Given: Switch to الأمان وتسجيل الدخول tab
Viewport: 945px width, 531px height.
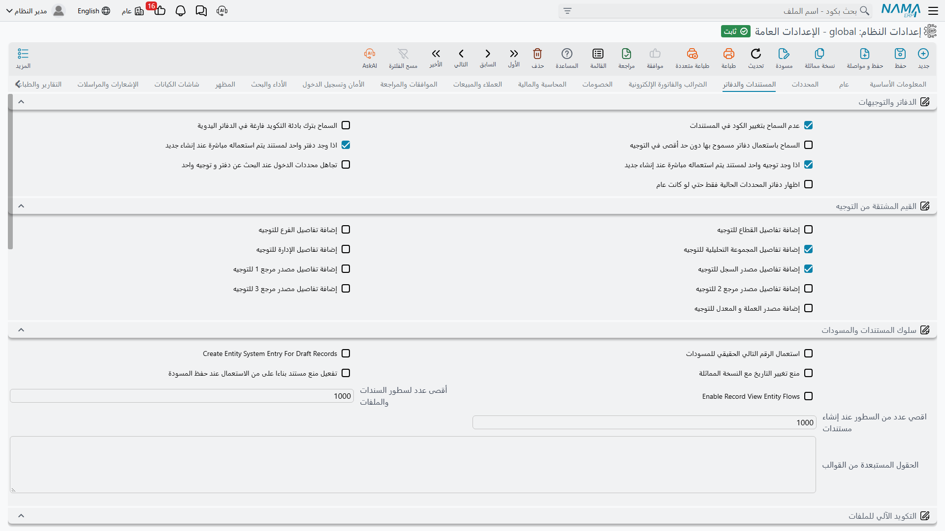Looking at the screenshot, I should point(333,84).
